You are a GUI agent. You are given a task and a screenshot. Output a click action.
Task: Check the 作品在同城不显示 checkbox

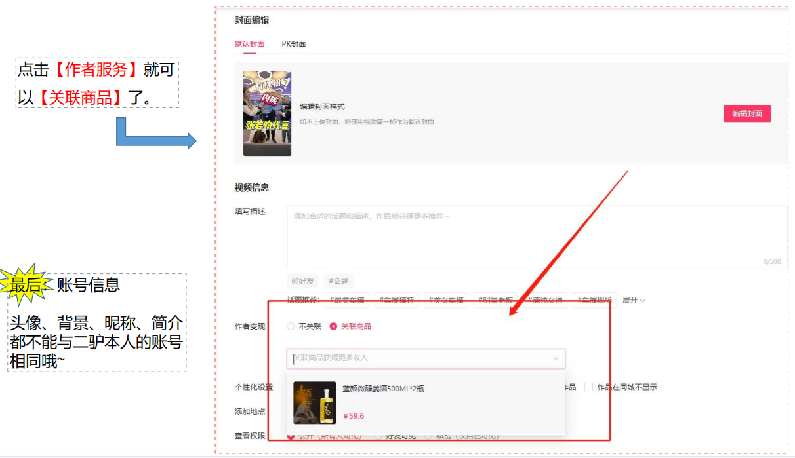(588, 387)
